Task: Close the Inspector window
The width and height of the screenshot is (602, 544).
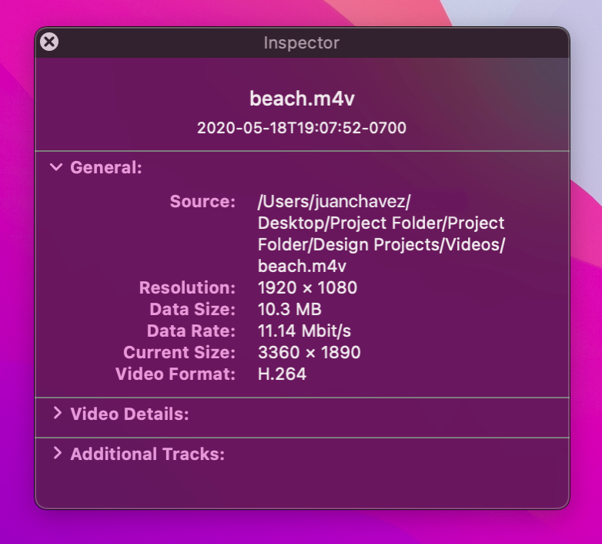Action: click(49, 42)
